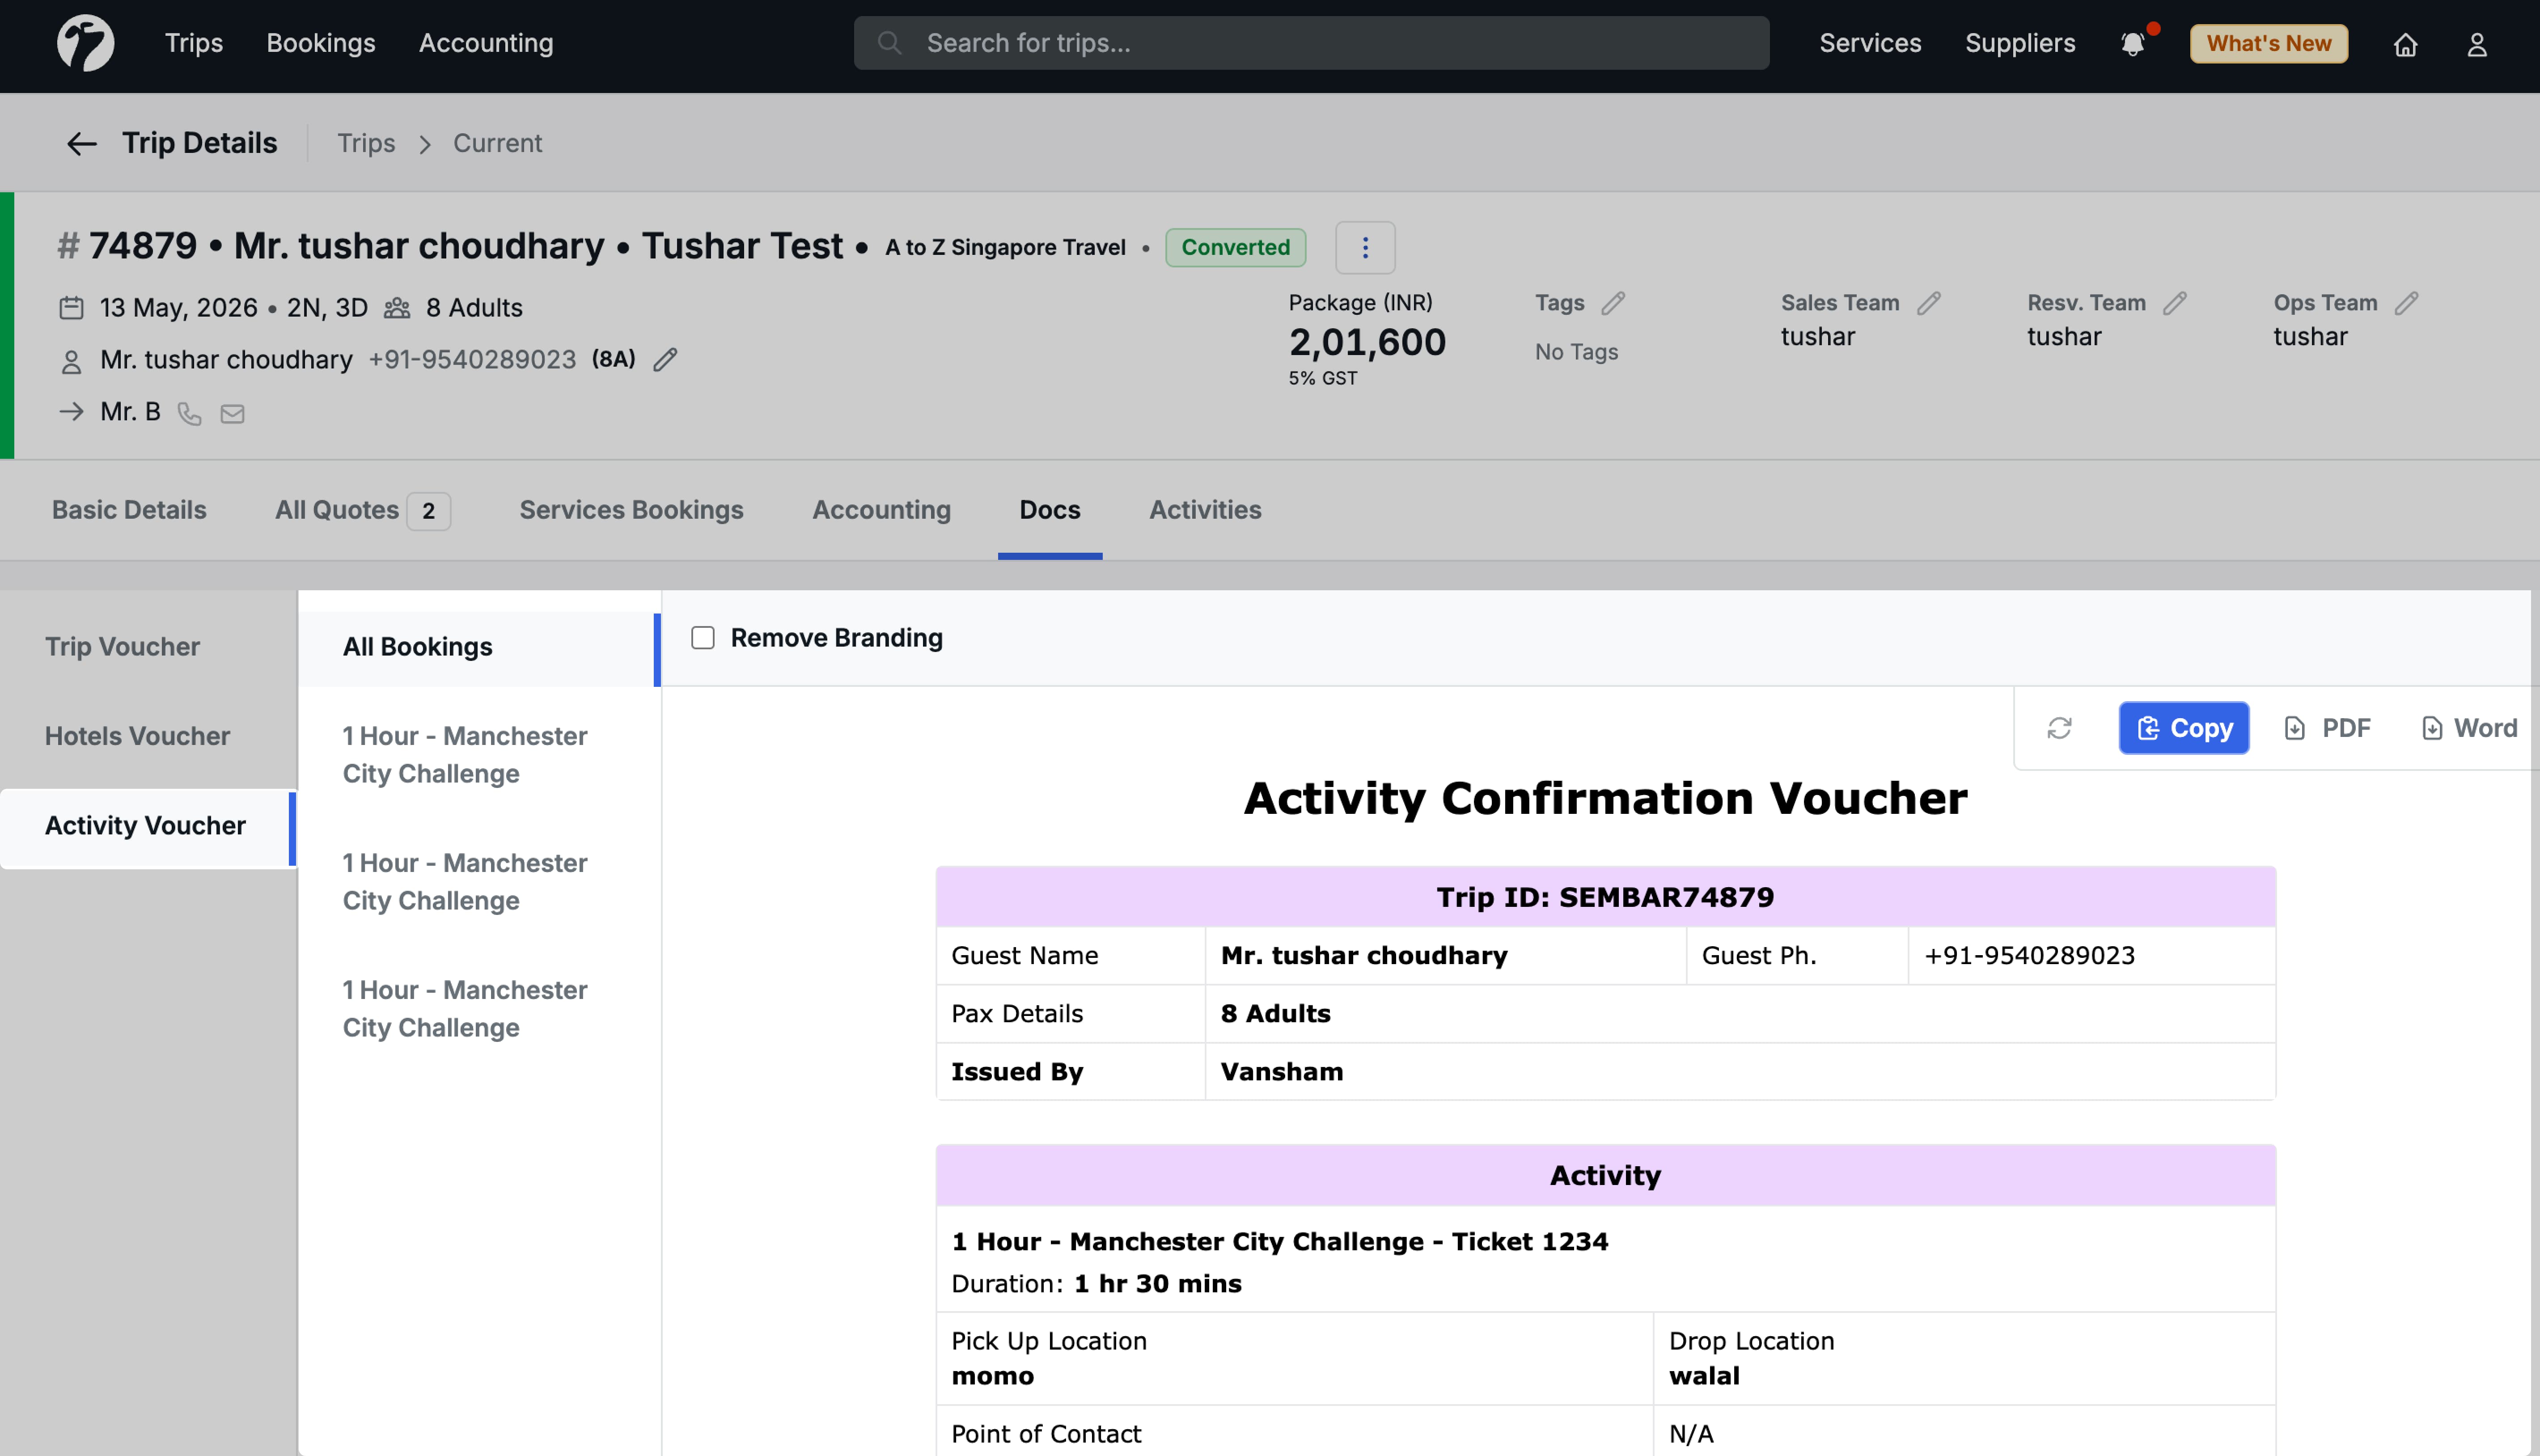
Task: Click the calendar icon next to trip date
Action: tap(71, 307)
